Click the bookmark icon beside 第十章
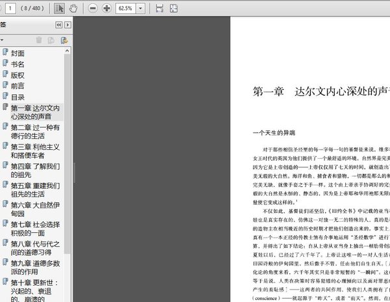 (x=5, y=282)
